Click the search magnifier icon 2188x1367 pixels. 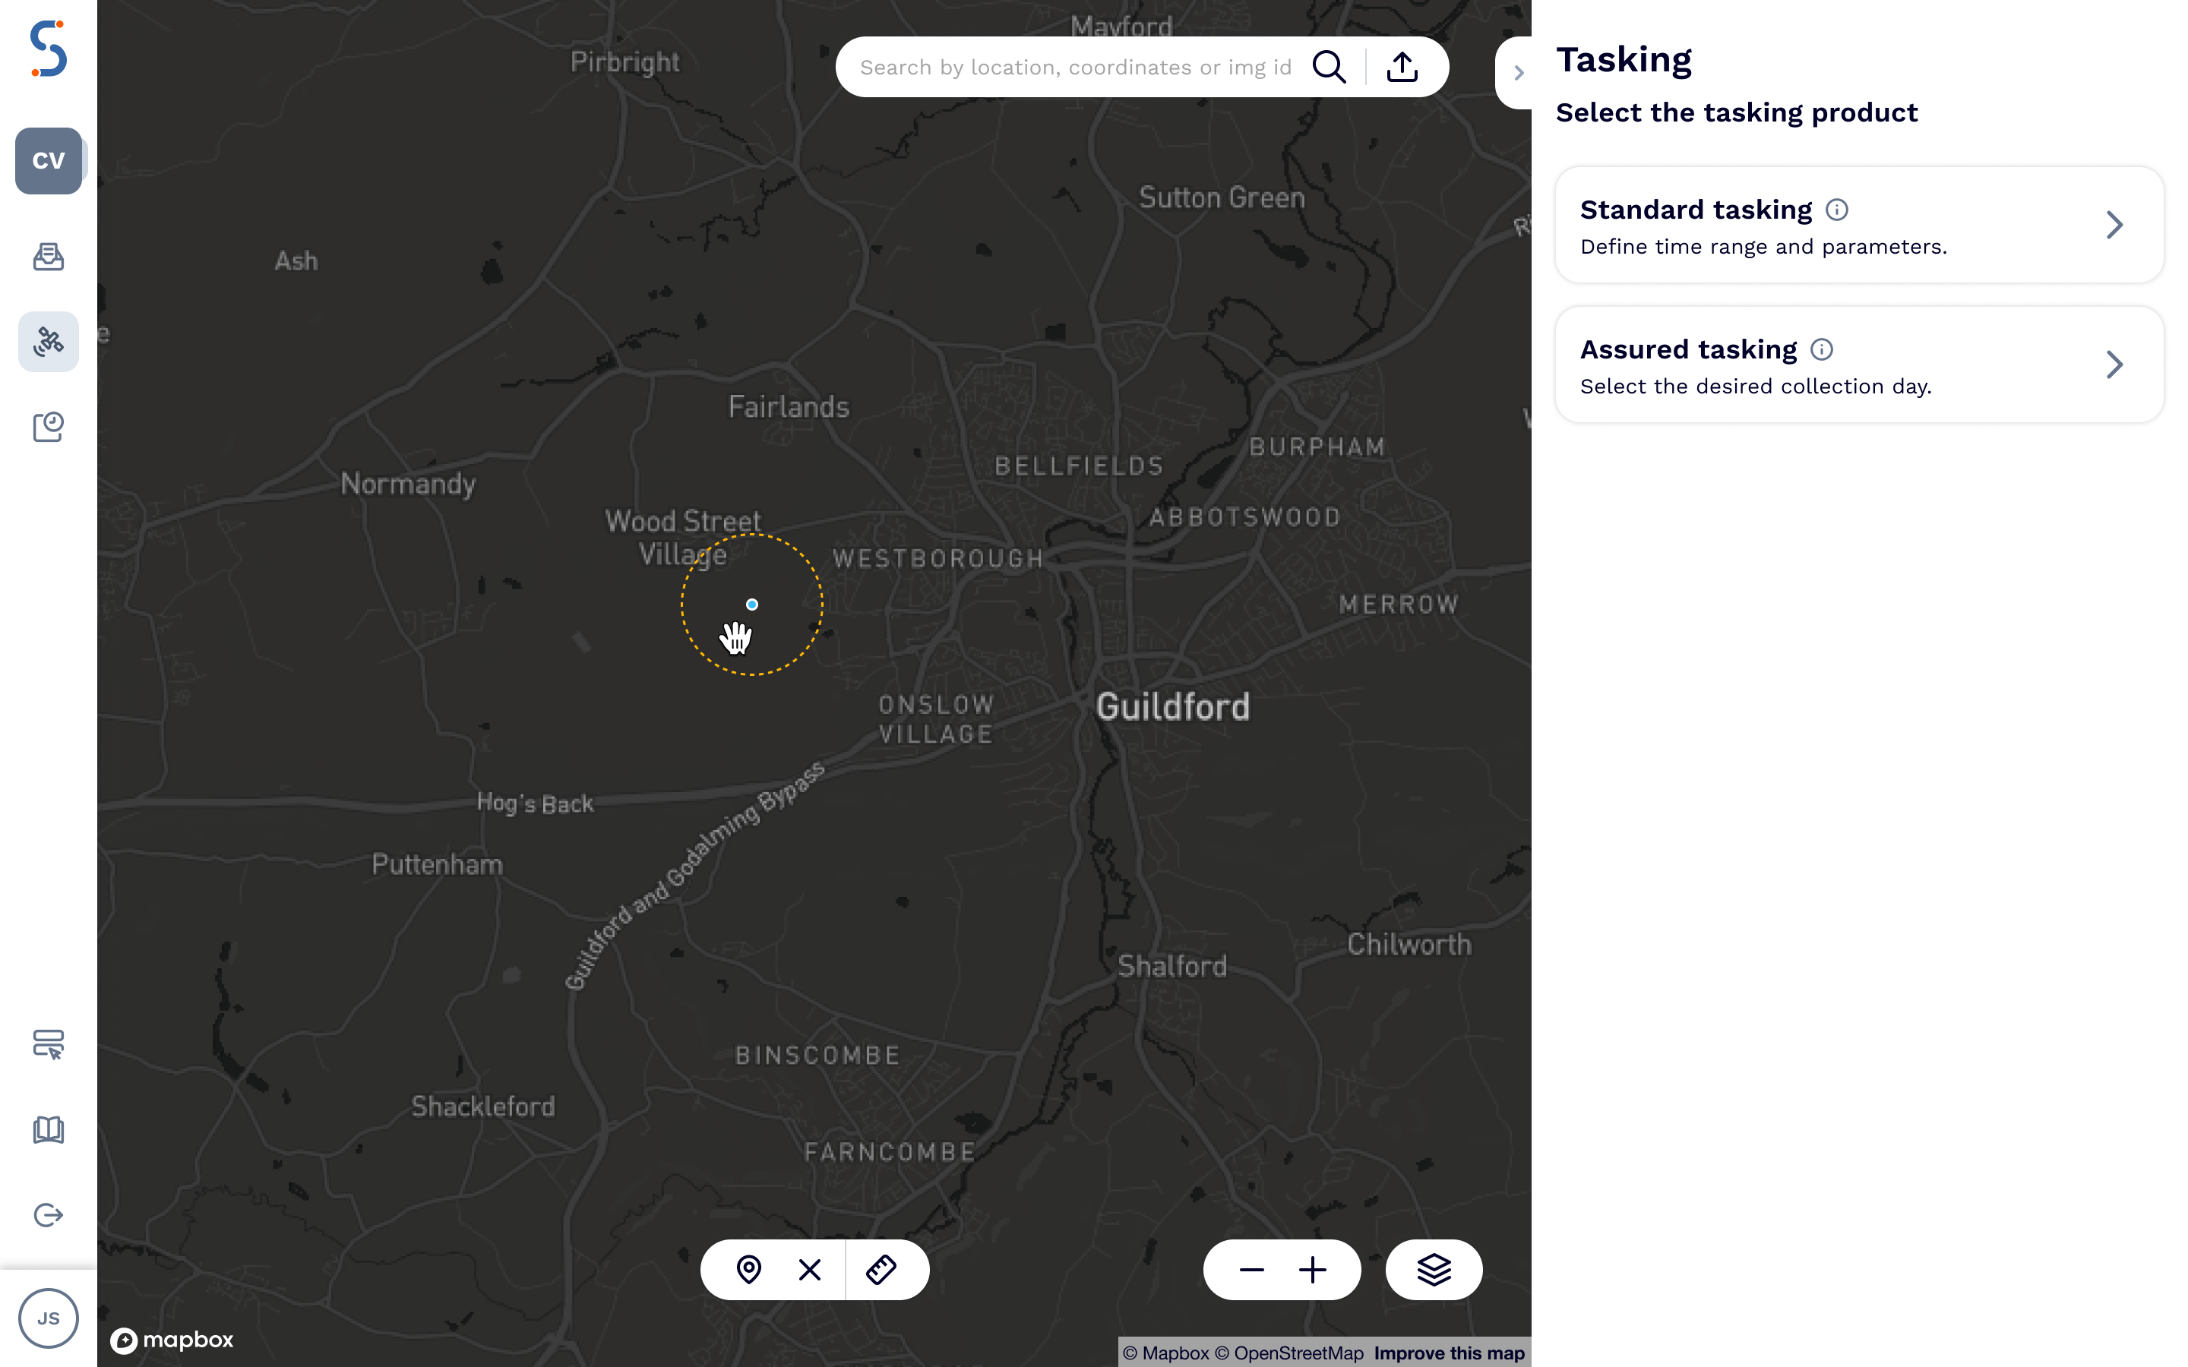click(x=1328, y=67)
